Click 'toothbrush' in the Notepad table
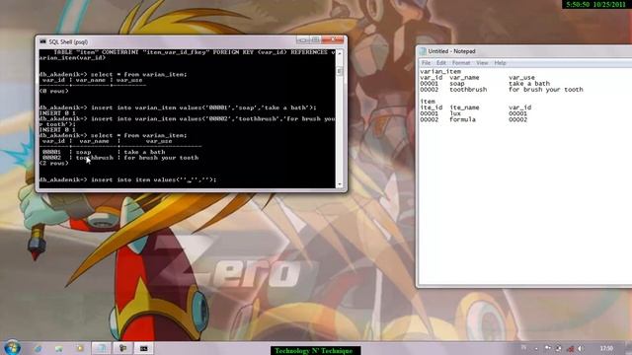632x355 pixels. [468, 90]
